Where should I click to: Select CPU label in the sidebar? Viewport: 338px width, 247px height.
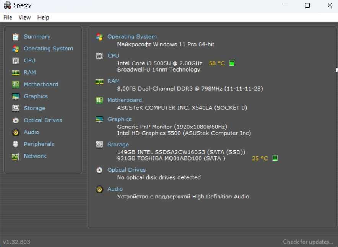tap(29, 60)
